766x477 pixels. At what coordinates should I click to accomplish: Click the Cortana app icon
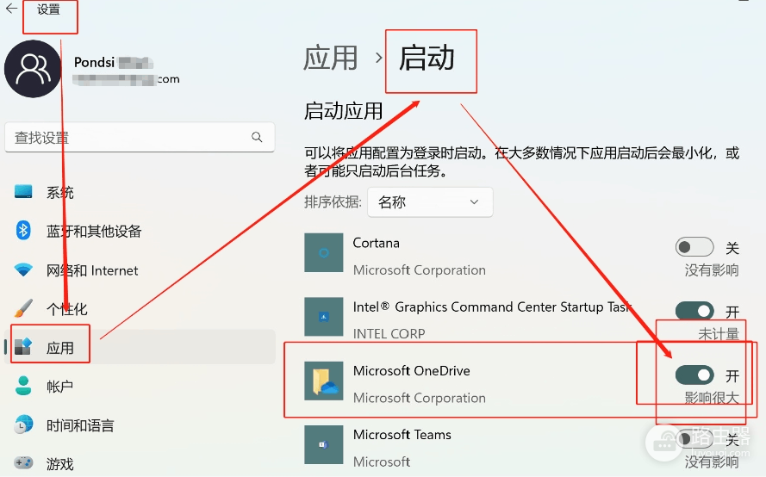tap(323, 252)
